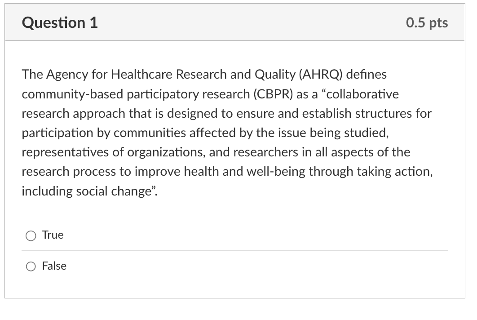Click the gray question header bar
Image resolution: width=477 pixels, height=320 pixels.
tap(235, 22)
